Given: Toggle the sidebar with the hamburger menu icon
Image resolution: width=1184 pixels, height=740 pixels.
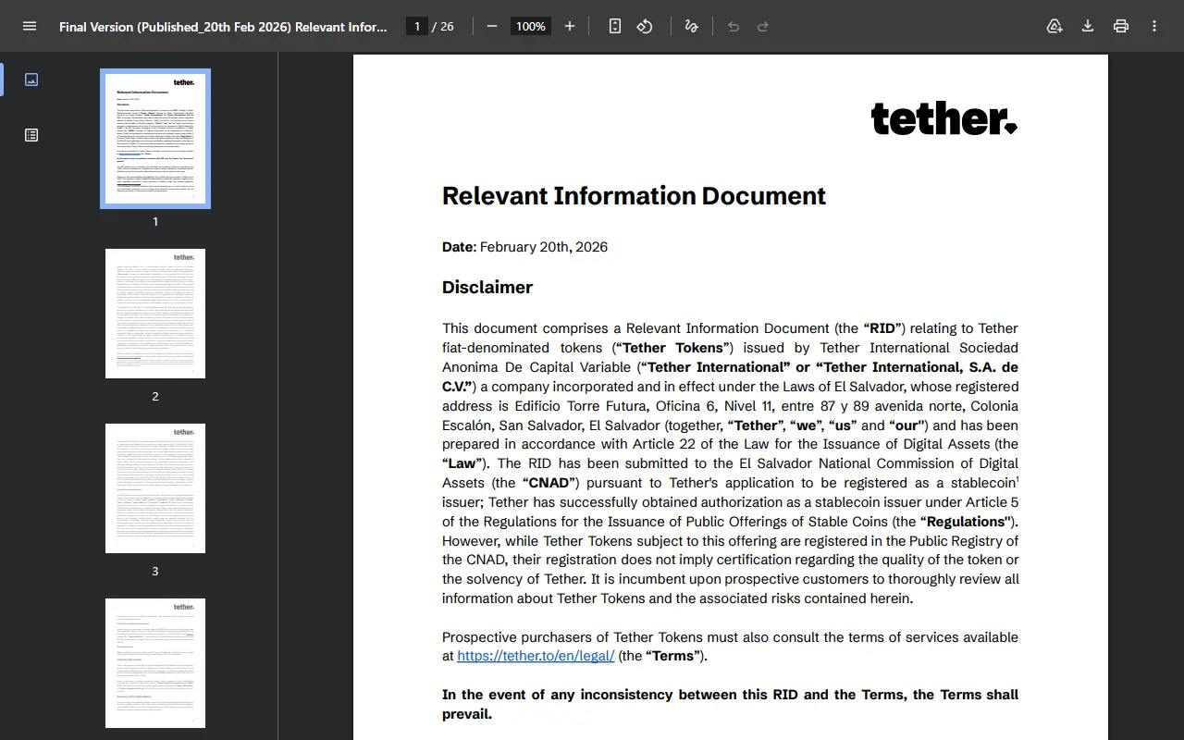Looking at the screenshot, I should point(30,26).
